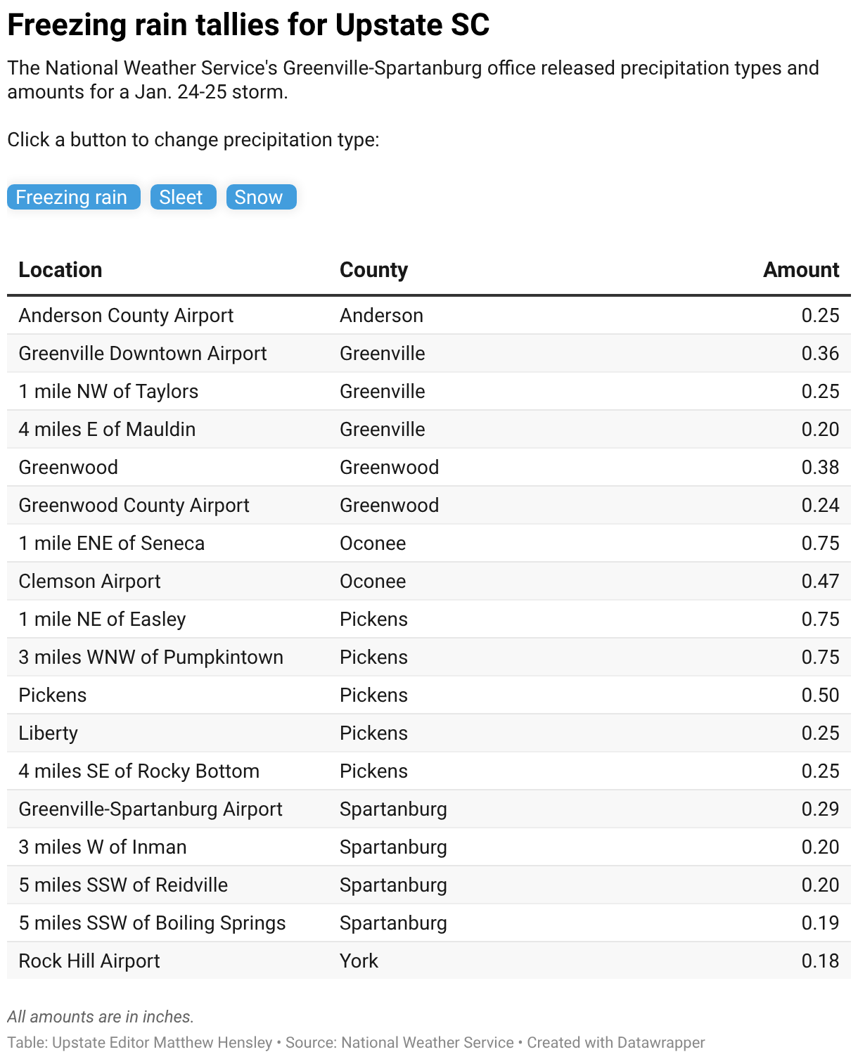This screenshot has height=1059, width=858.
Task: Click the Clemson Airport location cell
Action: pos(89,581)
